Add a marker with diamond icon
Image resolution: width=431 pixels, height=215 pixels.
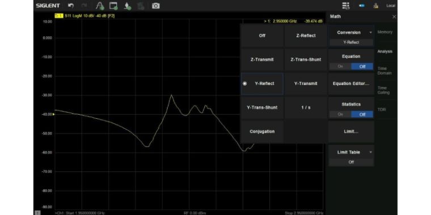tap(127, 6)
